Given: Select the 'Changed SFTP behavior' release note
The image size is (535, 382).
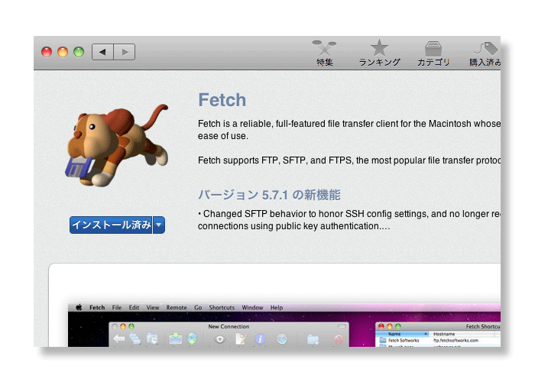Looking at the screenshot, I should pos(349,220).
